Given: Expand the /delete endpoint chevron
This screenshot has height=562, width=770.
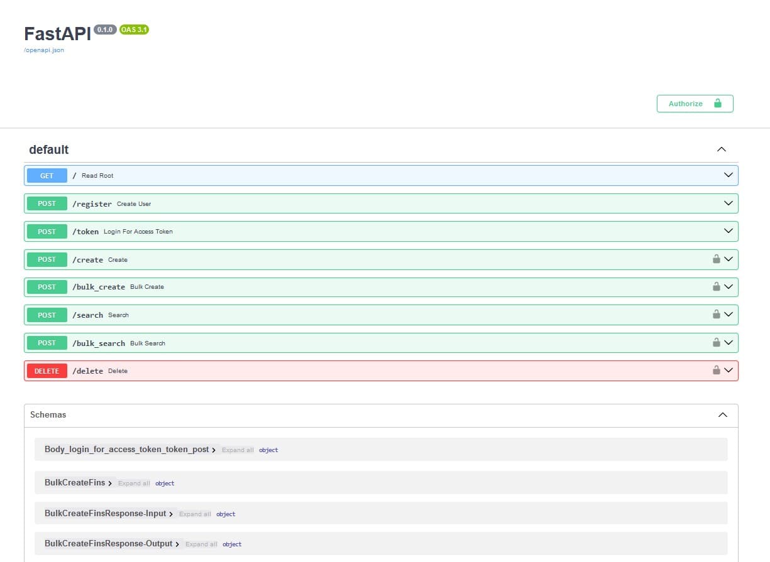Looking at the screenshot, I should click(x=729, y=370).
